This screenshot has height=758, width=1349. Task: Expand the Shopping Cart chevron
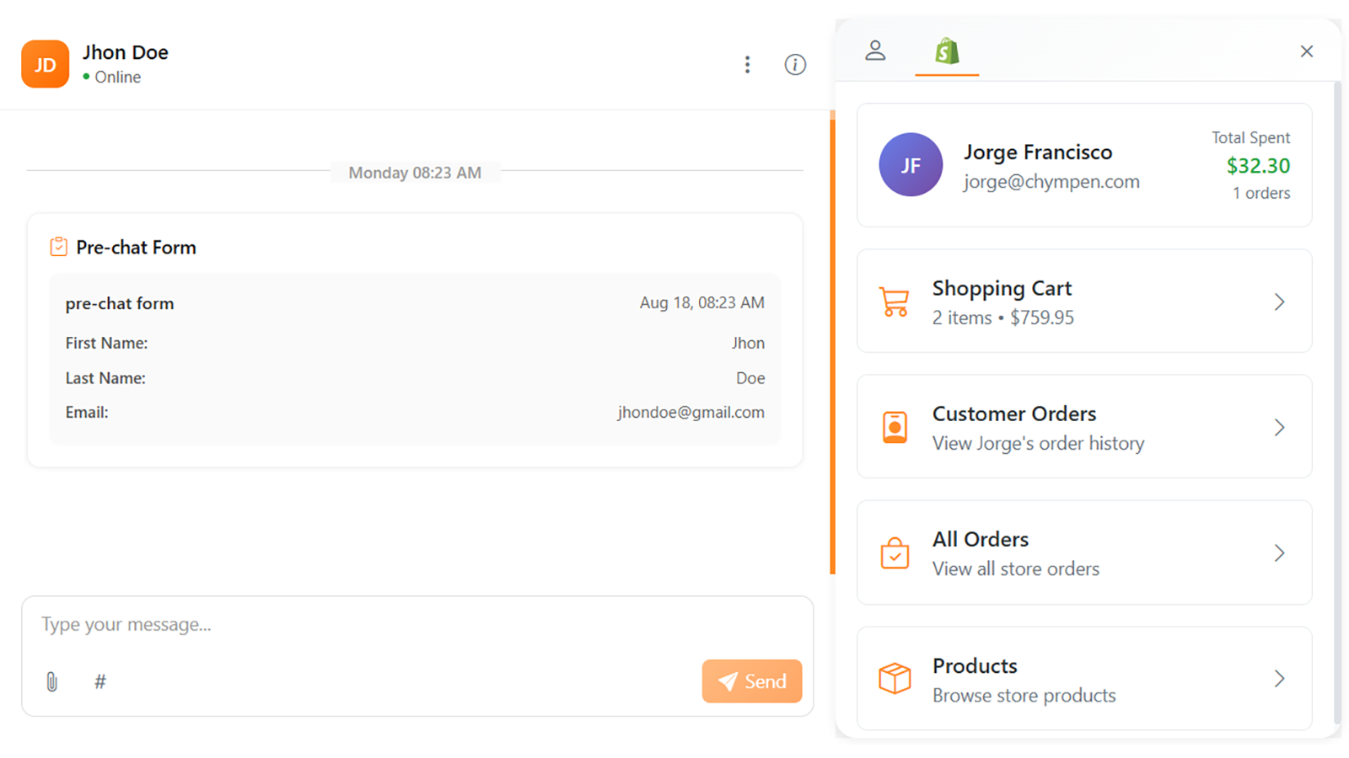click(x=1279, y=302)
